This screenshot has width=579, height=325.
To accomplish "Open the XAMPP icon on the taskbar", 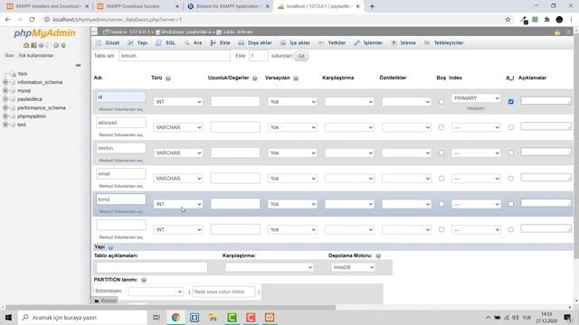I will point(270,317).
